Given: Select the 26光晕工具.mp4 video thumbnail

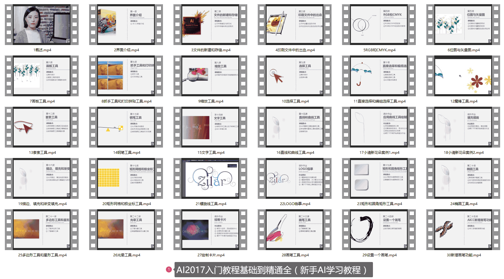Looking at the screenshot, I should click(126, 230).
